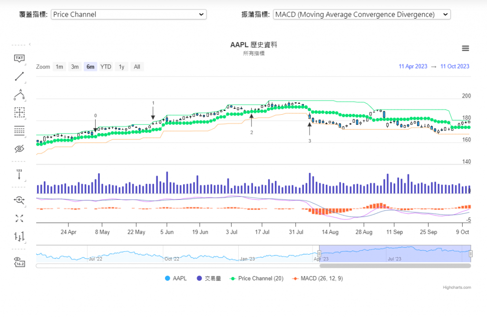
Task: Set zoom range to YTD
Action: point(106,67)
